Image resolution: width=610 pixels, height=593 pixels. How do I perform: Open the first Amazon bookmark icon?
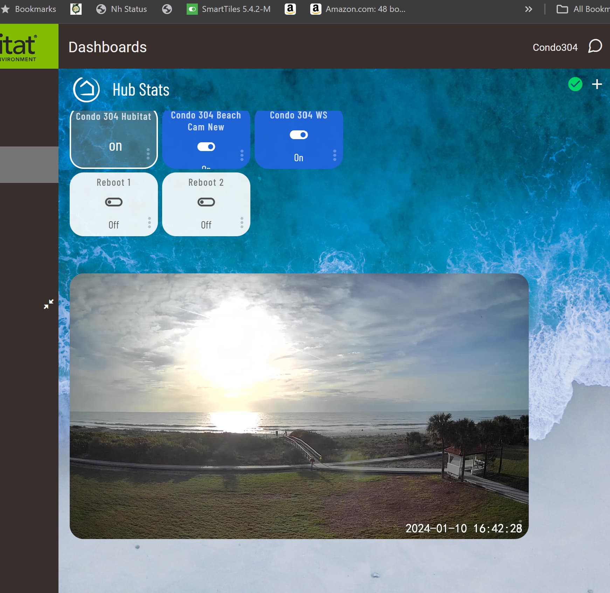290,9
